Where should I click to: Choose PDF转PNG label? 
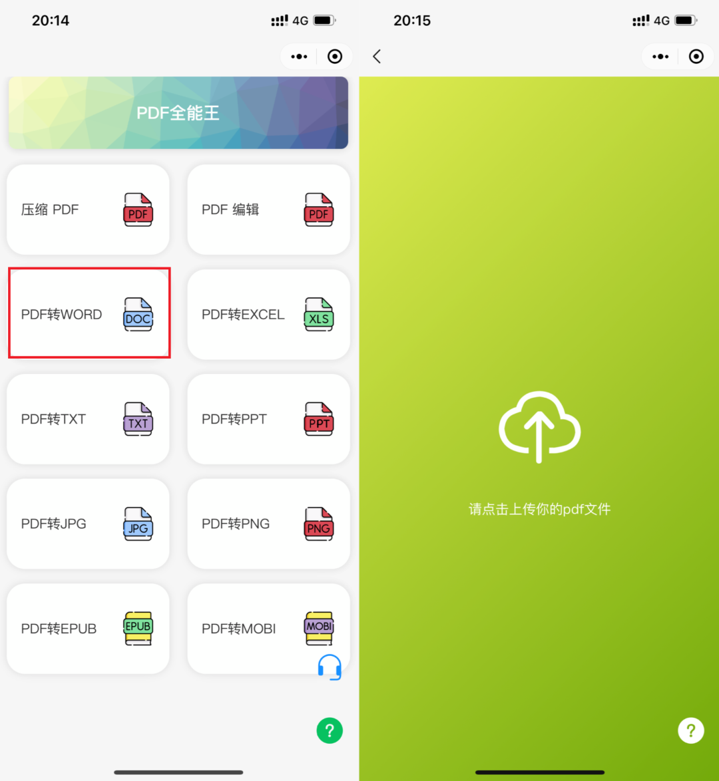click(236, 524)
